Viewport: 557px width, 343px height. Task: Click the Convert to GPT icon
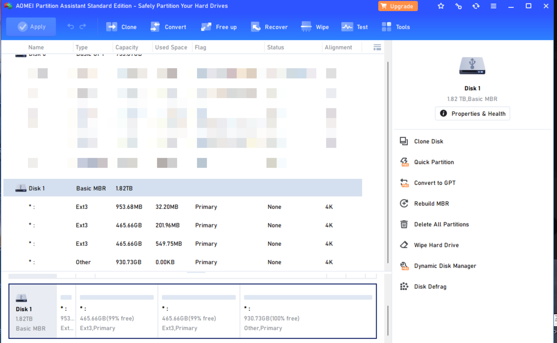(x=404, y=183)
